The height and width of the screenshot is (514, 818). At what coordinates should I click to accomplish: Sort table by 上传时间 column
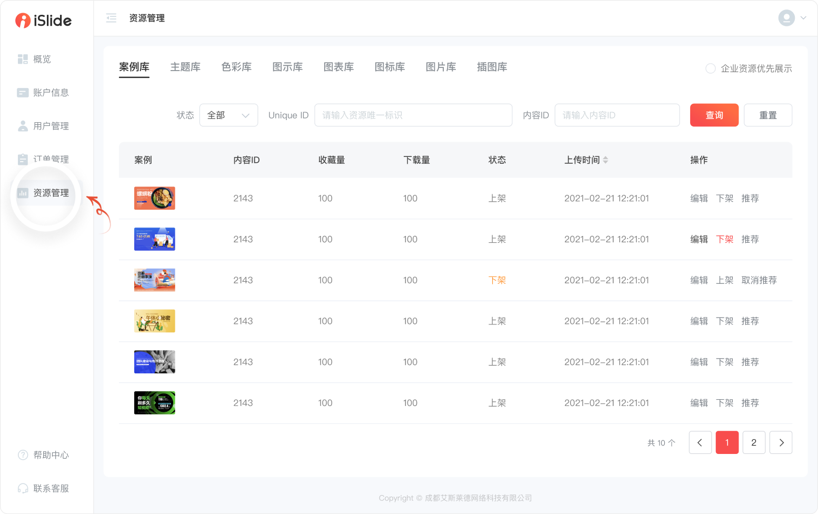click(x=605, y=160)
